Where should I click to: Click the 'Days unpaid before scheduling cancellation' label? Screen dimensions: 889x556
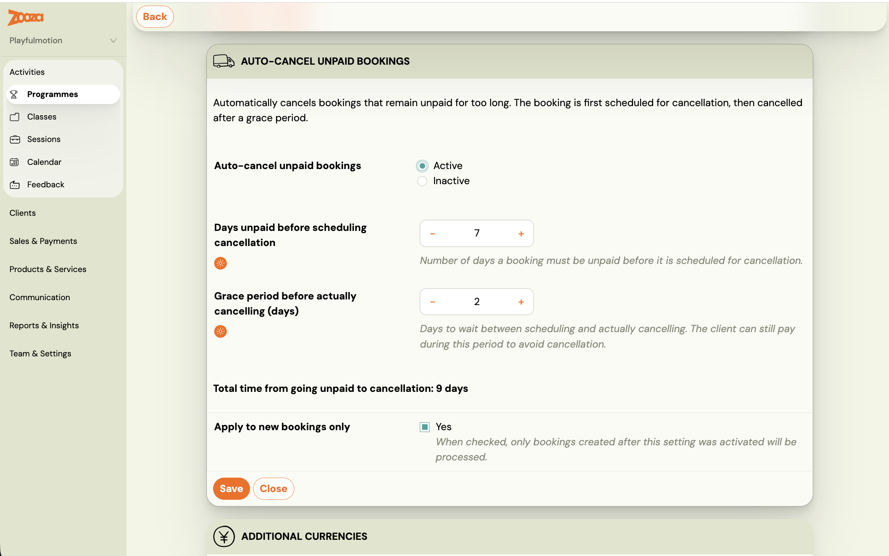pyautogui.click(x=290, y=235)
